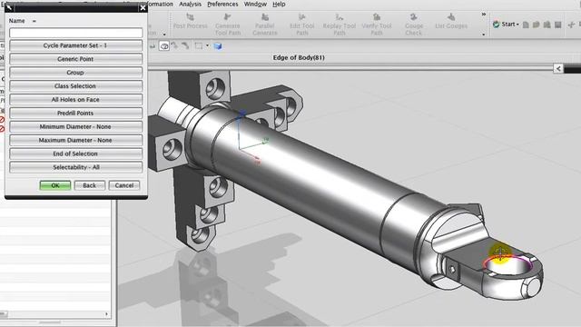581x327 pixels.
Task: Open the Window menu
Action: coord(255,4)
